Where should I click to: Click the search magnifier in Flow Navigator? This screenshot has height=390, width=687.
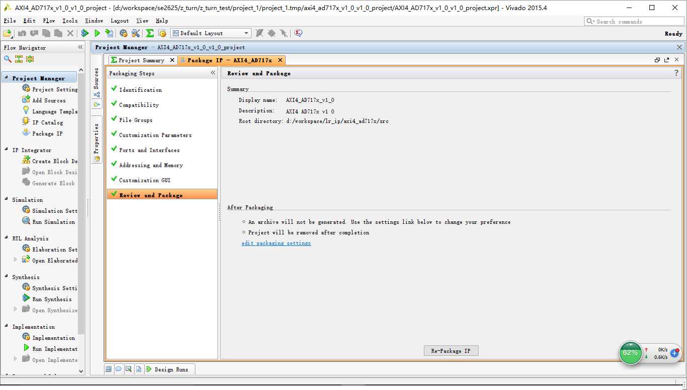8,59
